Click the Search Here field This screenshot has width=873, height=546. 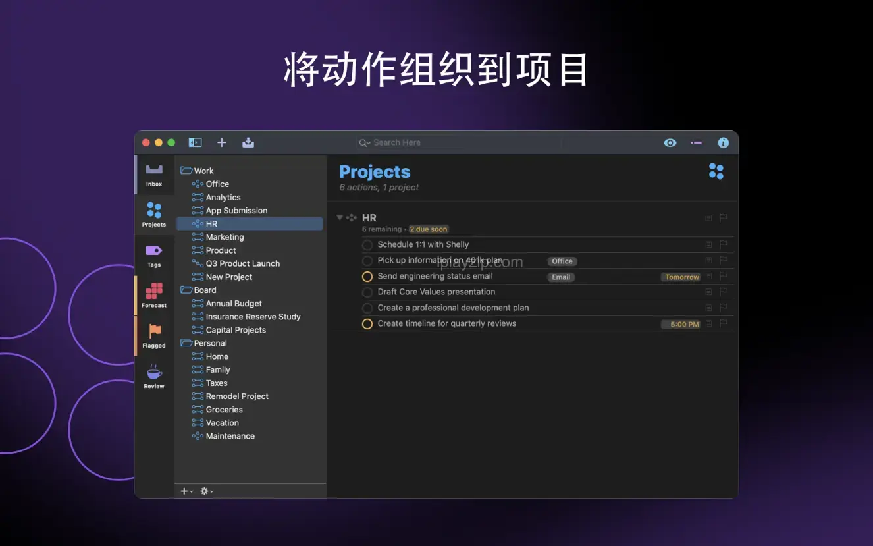point(458,142)
